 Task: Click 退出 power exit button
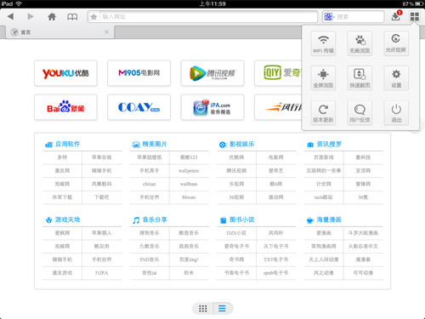396,113
